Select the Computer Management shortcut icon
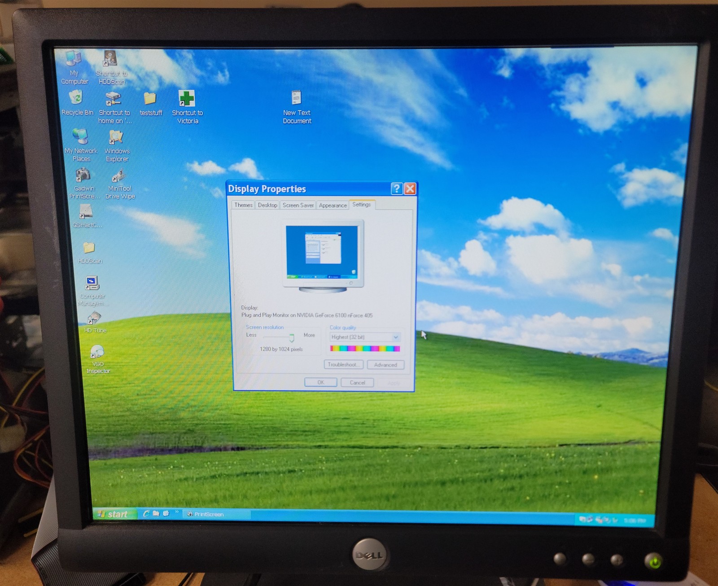The width and height of the screenshot is (718, 586). coord(93,290)
